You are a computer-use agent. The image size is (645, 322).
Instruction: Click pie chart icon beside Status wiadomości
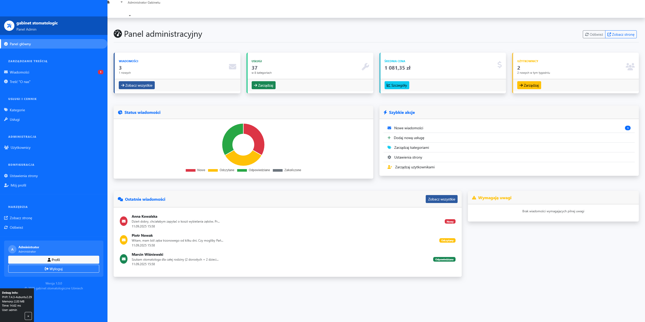[x=120, y=112]
